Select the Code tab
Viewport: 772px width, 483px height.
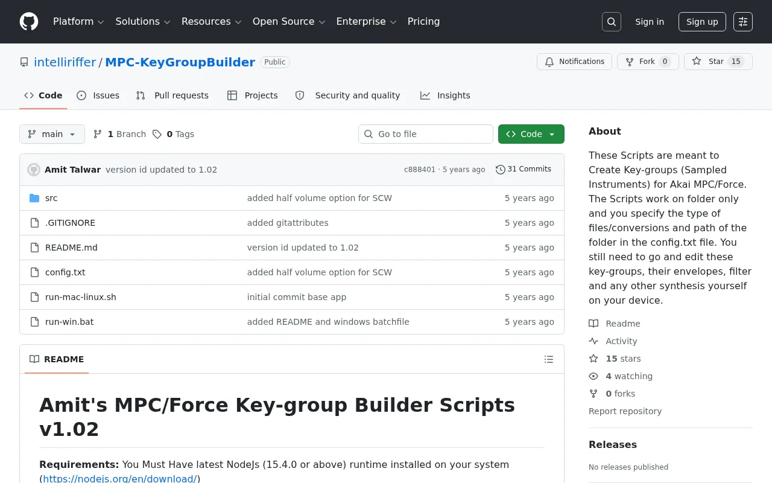(x=43, y=95)
